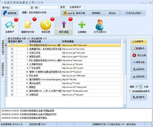Open 关于石青SEO person icon

[x=100, y=25]
